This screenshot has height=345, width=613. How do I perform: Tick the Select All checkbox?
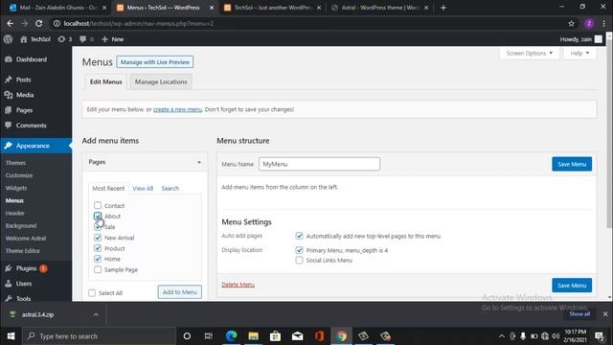pyautogui.click(x=92, y=293)
